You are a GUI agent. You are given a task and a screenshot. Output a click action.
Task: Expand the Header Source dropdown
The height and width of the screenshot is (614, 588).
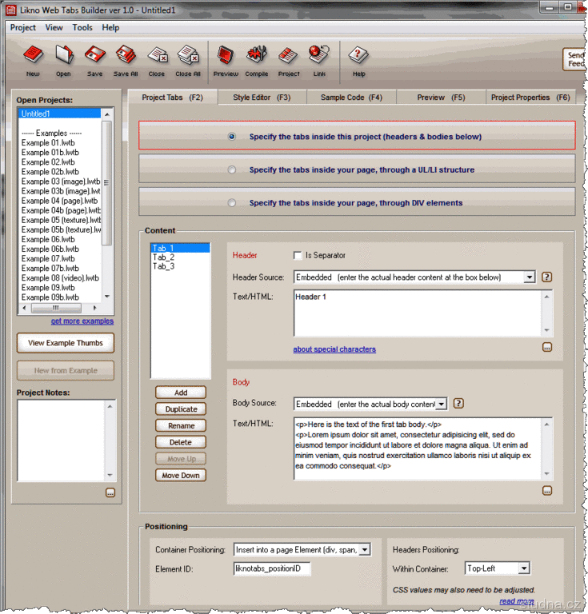[530, 277]
